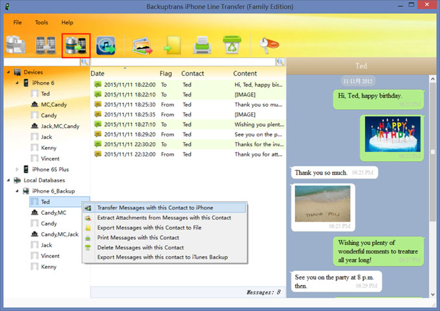This screenshot has width=440, height=311.
Task: Click the backup messages to database toolbar icon
Action: (16, 45)
